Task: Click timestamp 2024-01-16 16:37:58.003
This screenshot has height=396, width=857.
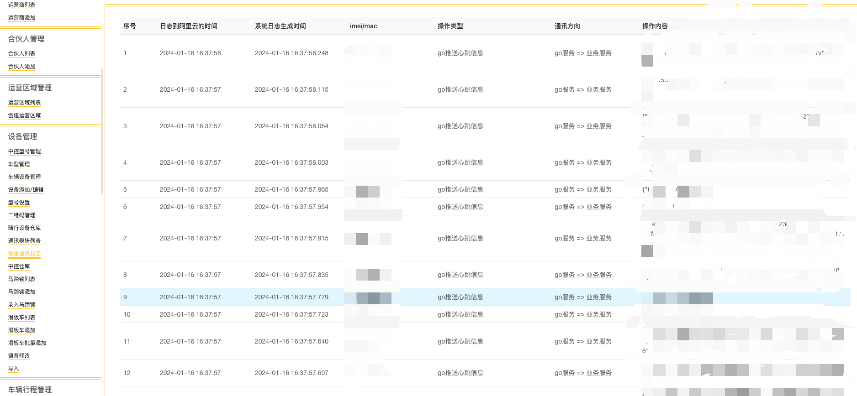Action: (x=291, y=162)
